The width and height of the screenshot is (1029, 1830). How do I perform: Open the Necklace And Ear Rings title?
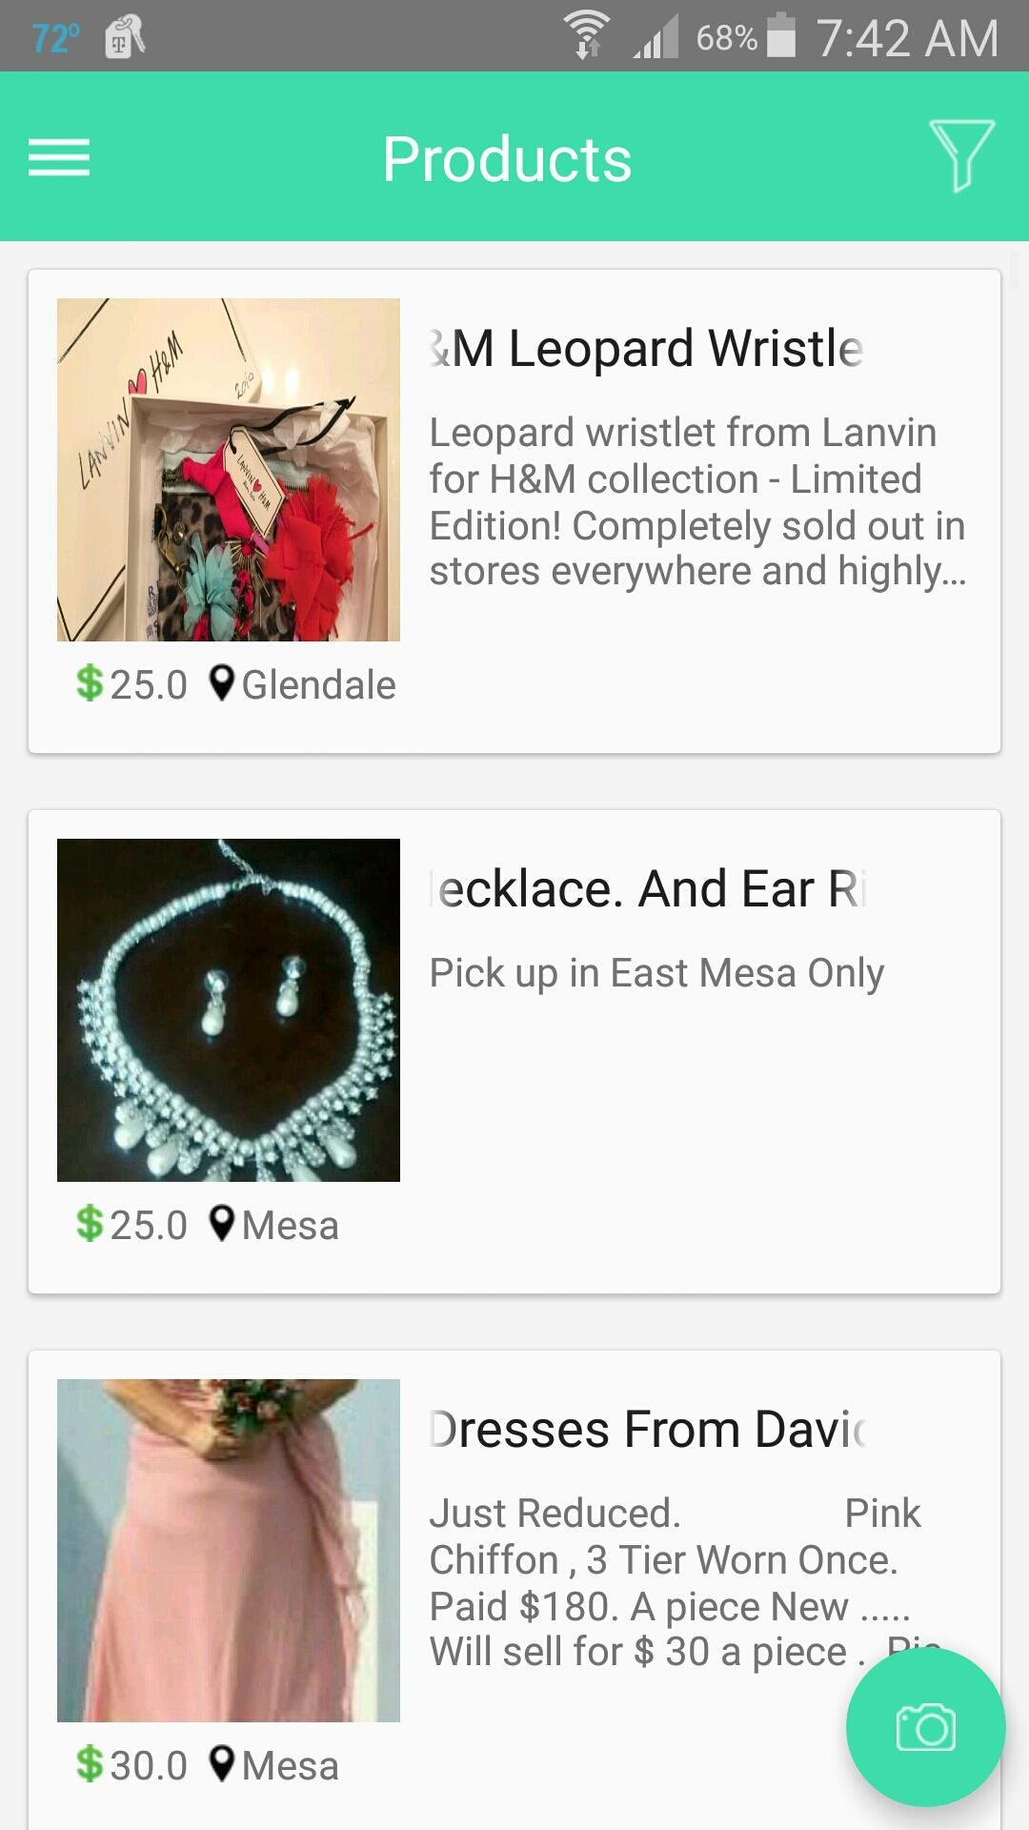click(647, 888)
